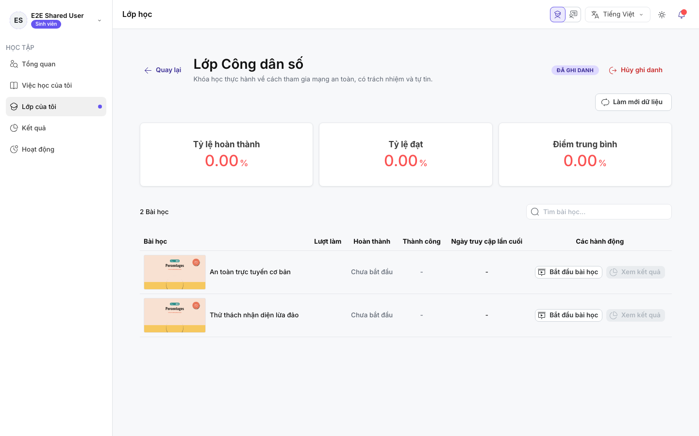Click Chưa bắt đầu status of Thử thách nhận diện

point(372,315)
